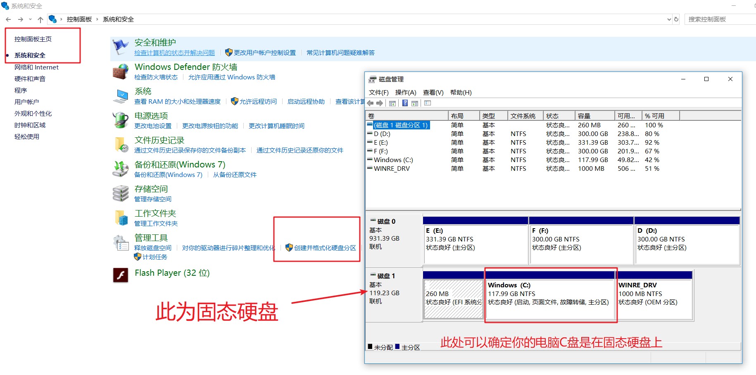Click the Back arrow in Control Panel navigation

[8, 19]
